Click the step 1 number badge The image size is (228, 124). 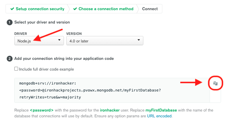10,22
